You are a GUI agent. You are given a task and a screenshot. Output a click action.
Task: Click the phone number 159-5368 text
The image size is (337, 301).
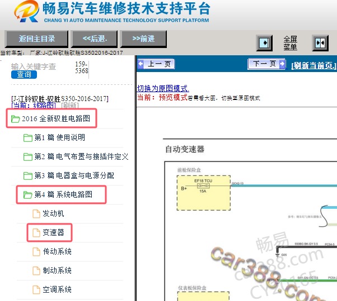[82, 68]
